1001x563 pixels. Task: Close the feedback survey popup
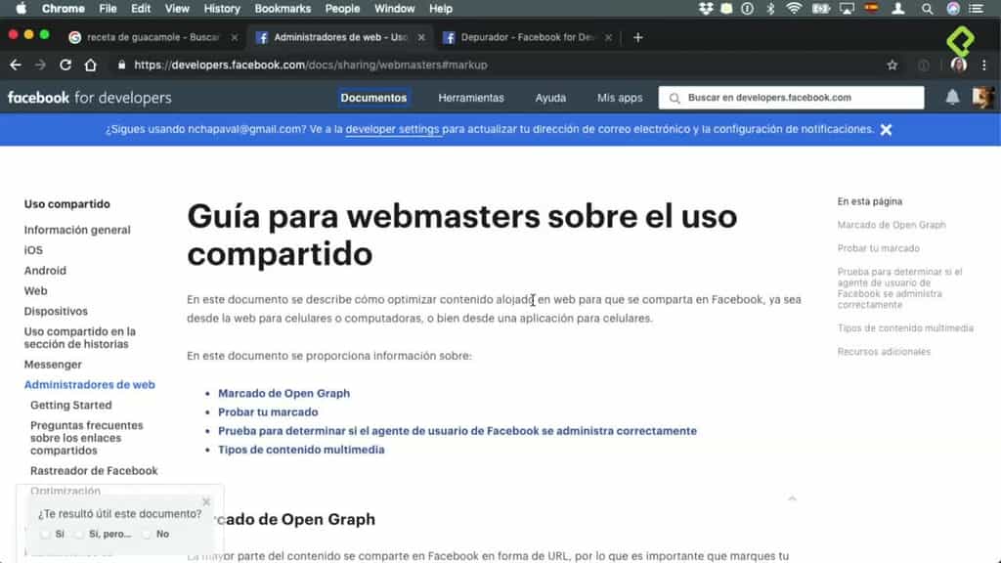[206, 501]
